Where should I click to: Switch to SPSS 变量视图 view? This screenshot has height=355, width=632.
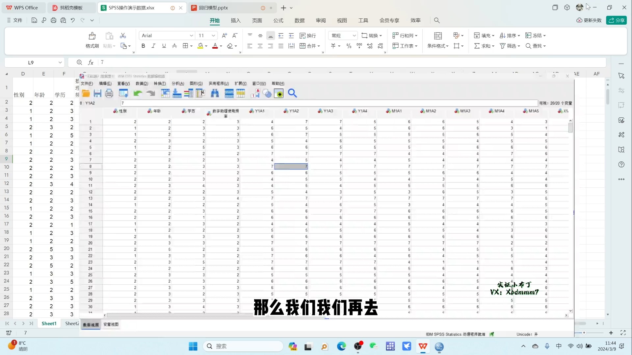click(111, 324)
